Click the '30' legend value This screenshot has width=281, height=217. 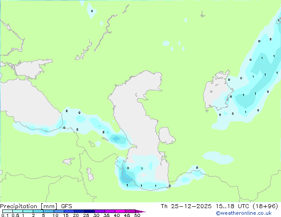pos(96,215)
